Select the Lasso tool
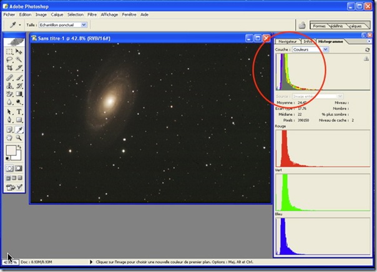The image size is (377, 272). [x=9, y=61]
